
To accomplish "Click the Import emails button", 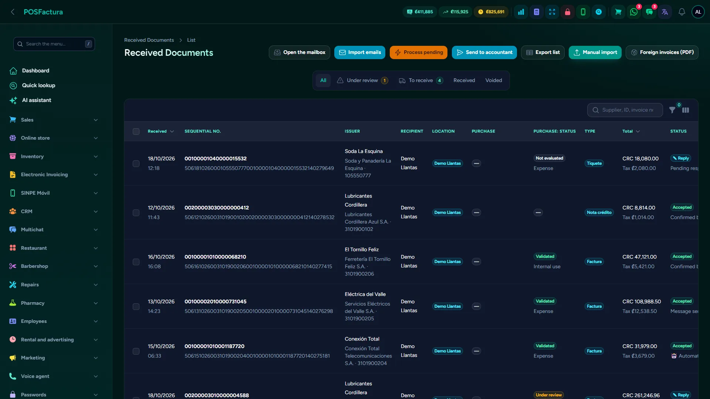I will 360,52.
